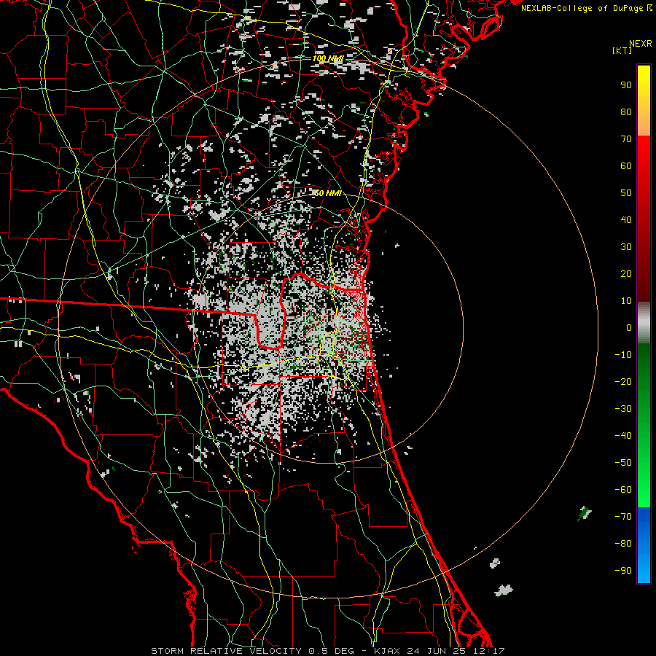Click the NEXR label above color scale
The height and width of the screenshot is (656, 656).
[x=640, y=44]
